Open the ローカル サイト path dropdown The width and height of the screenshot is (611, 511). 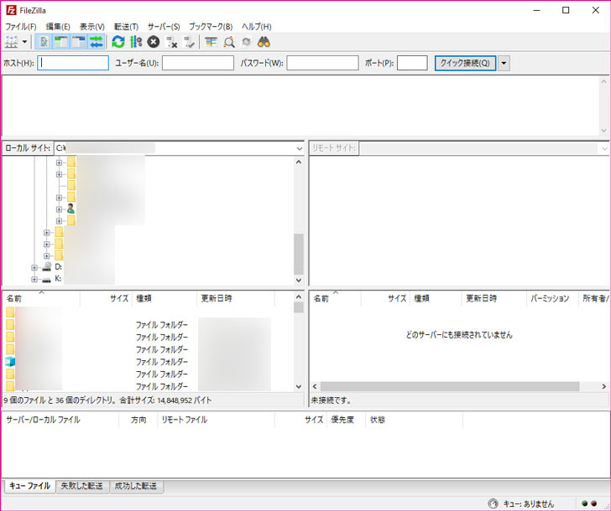pyautogui.click(x=300, y=148)
